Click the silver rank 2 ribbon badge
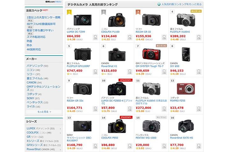The width and height of the screenshot is (228, 152). point(104,12)
